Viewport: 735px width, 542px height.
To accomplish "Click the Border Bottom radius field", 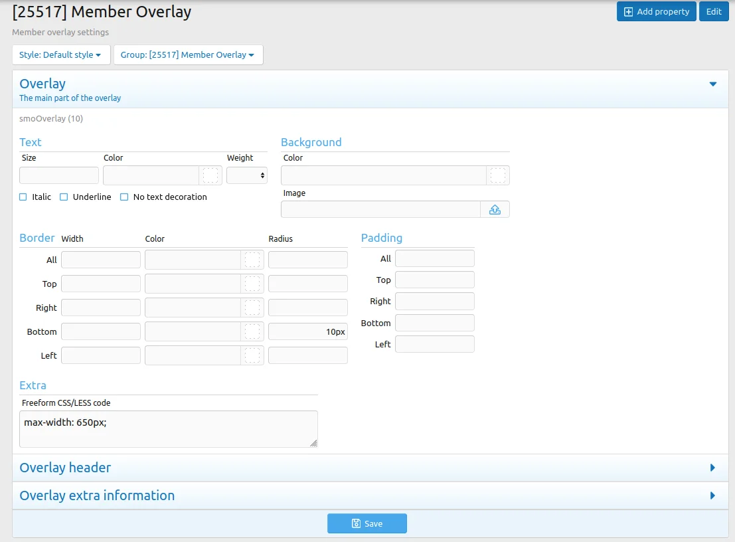I will pyautogui.click(x=307, y=331).
